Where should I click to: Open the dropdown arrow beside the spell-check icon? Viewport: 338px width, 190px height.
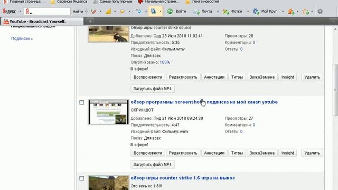[x=146, y=11]
